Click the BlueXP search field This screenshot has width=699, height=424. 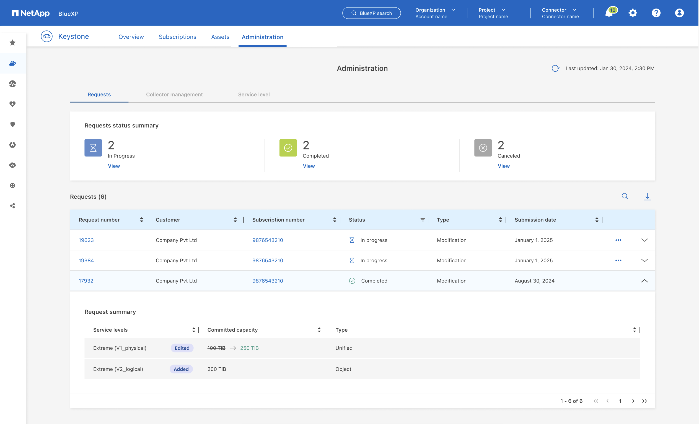point(371,13)
